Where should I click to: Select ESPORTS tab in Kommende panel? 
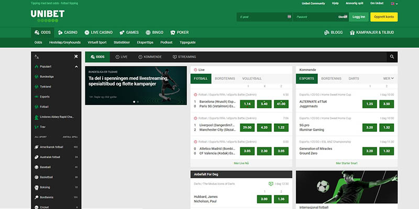point(307,79)
